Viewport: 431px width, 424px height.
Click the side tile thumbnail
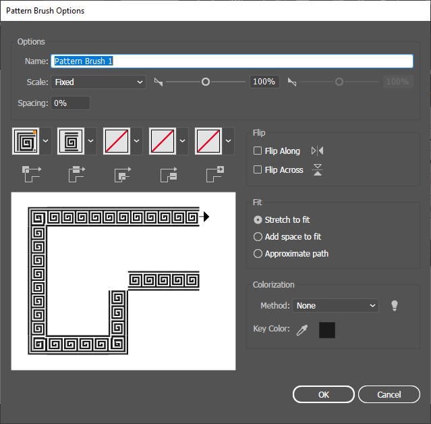(x=71, y=141)
